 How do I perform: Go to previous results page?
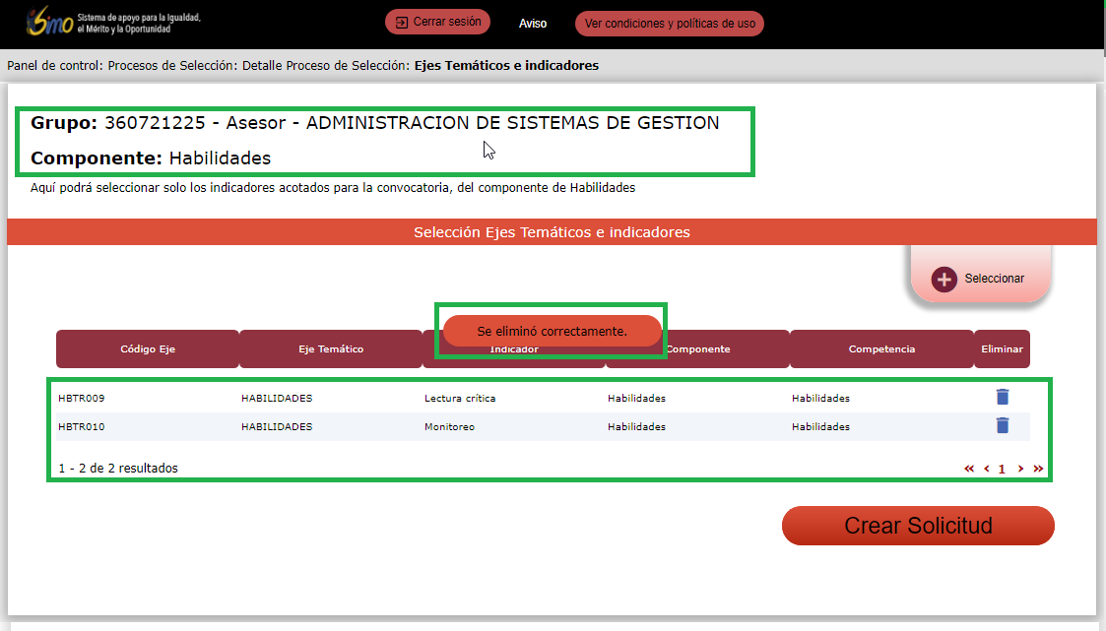pos(986,469)
